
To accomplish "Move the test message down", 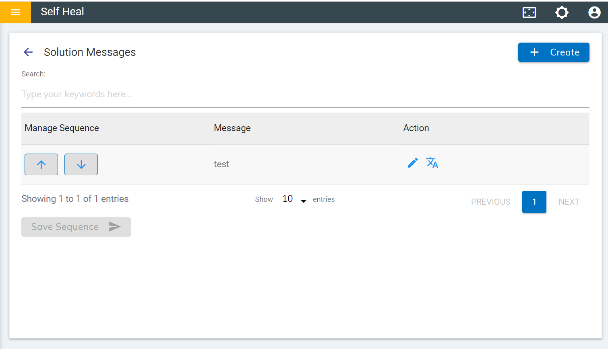I will [81, 164].
